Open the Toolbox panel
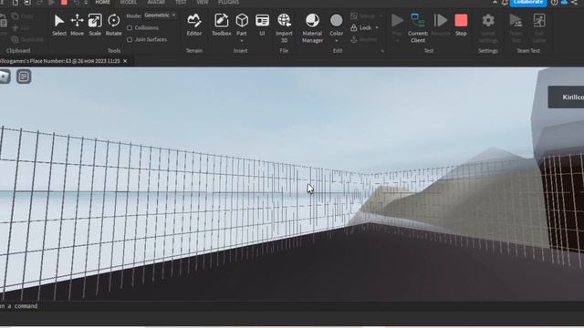Viewport: 584px width, 328px height. [221, 25]
